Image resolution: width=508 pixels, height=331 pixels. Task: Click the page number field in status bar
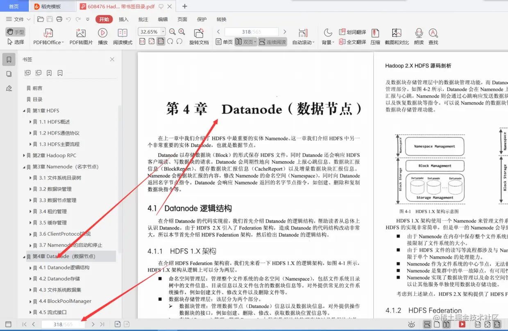point(63,324)
